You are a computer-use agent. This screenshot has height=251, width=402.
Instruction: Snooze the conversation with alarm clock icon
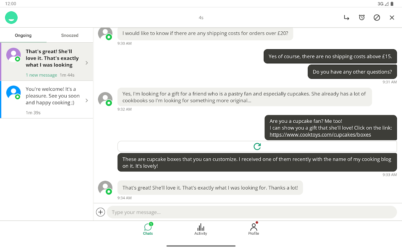pos(362,18)
